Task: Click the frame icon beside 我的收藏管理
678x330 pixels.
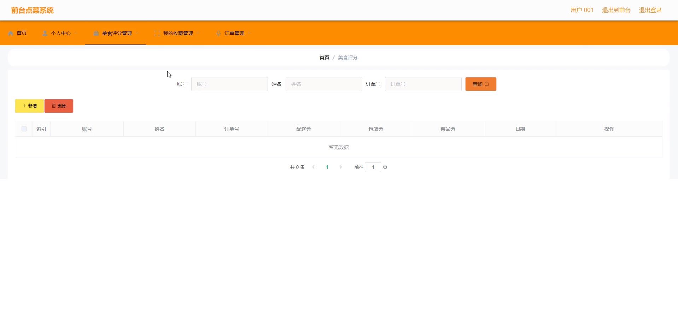Action: click(157, 33)
